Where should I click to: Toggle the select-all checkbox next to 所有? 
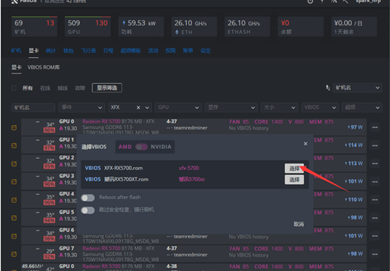[x=14, y=88]
